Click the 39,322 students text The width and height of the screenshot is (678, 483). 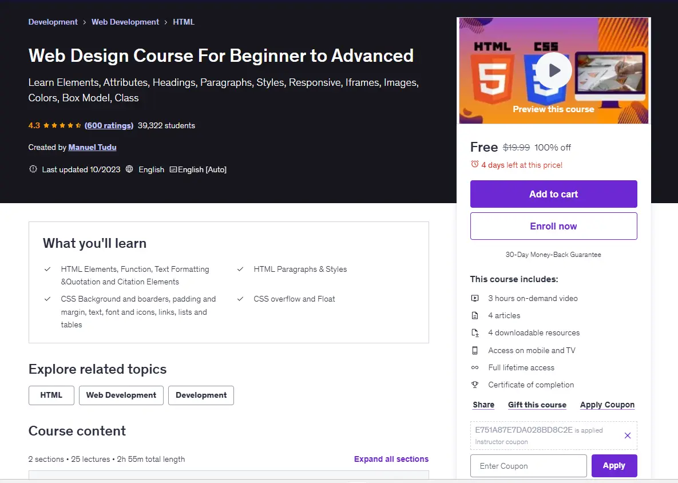(x=166, y=125)
